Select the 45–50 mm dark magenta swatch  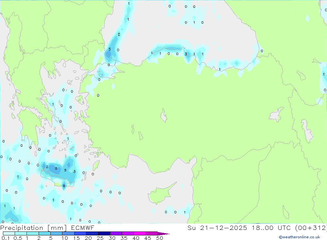coord(151,233)
